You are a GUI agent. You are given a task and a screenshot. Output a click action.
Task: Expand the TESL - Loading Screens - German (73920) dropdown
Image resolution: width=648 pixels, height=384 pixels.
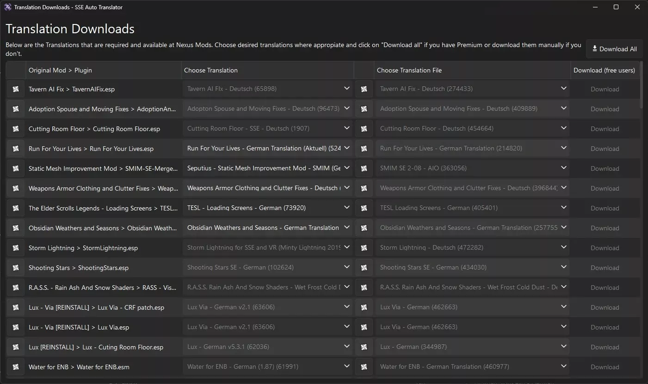(x=268, y=208)
